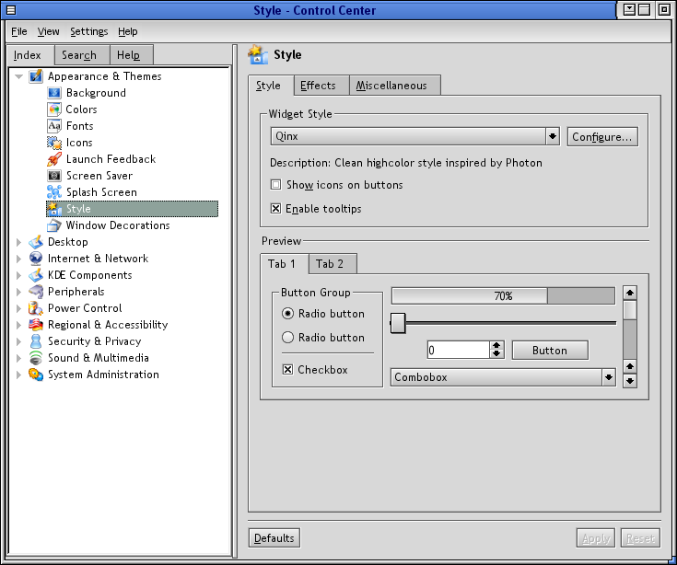Click the Sound & Multimedia icon
This screenshot has width=677, height=565.
(36, 358)
